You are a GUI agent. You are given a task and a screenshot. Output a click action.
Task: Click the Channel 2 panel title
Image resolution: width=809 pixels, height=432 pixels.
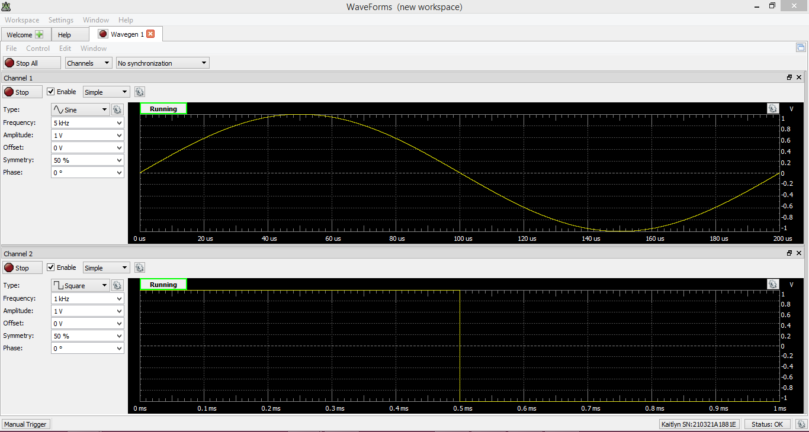18,253
